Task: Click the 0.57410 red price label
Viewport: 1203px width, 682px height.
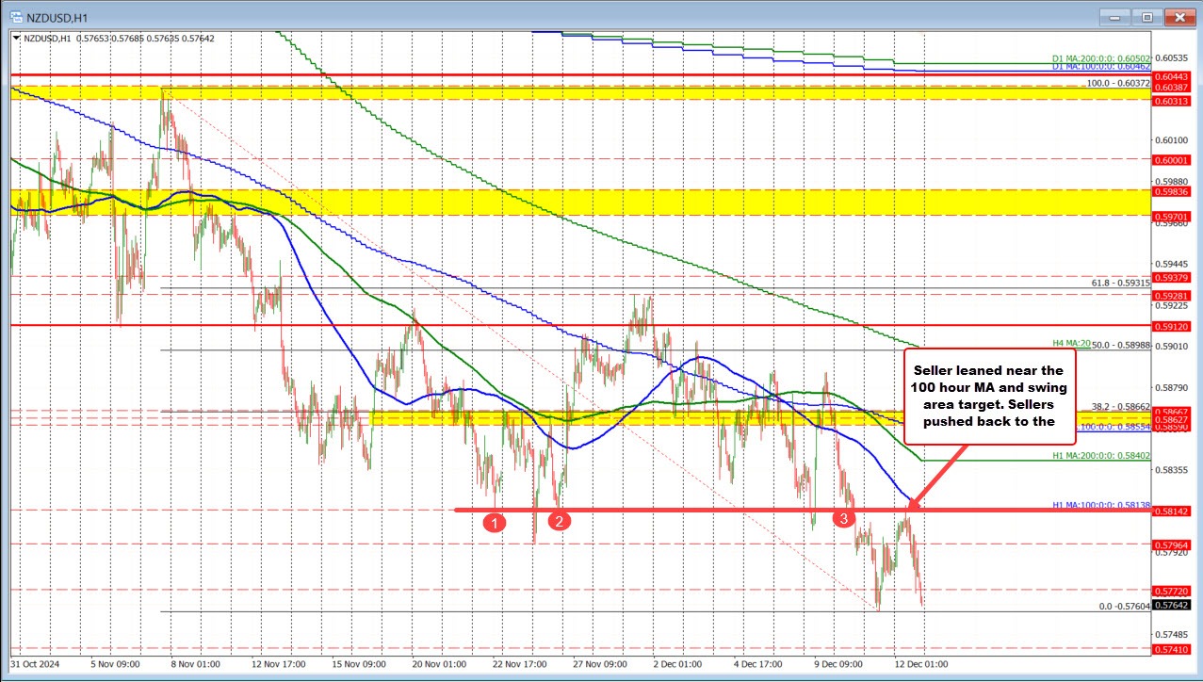Action: 1172,650
